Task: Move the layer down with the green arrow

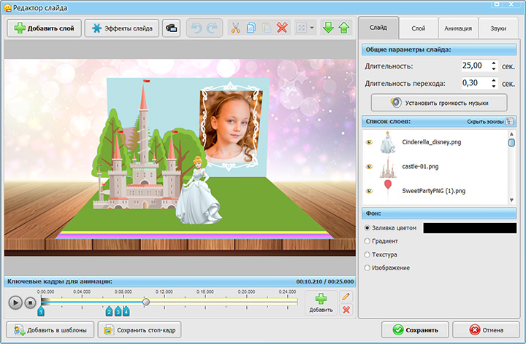Action: coord(328,28)
